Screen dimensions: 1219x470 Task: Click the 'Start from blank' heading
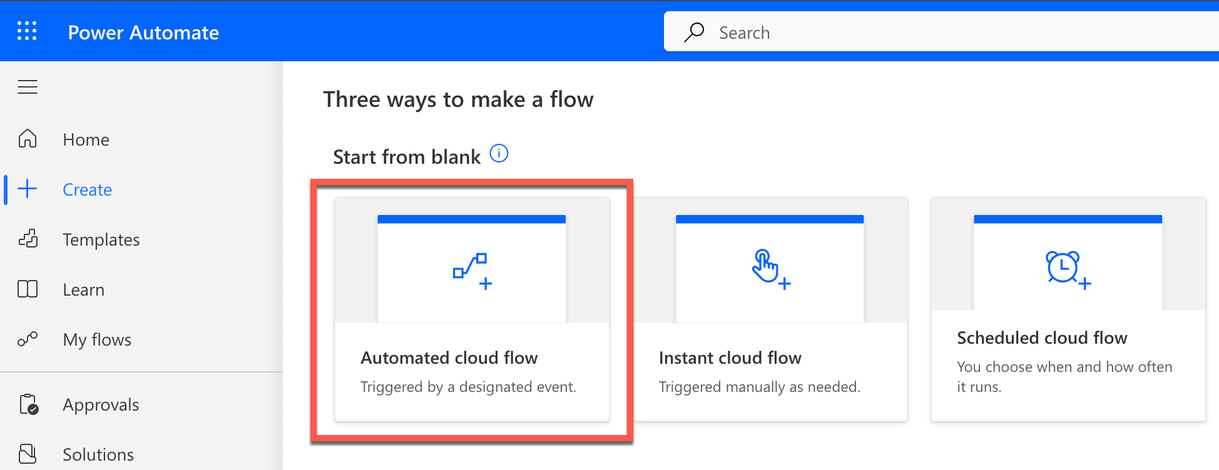coord(407,156)
